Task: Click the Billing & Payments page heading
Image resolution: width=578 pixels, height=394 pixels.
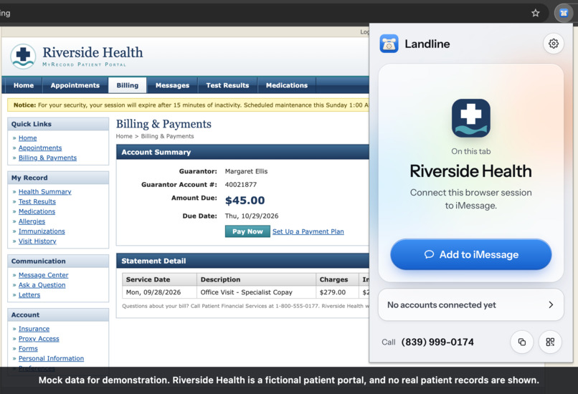Action: 164,124
